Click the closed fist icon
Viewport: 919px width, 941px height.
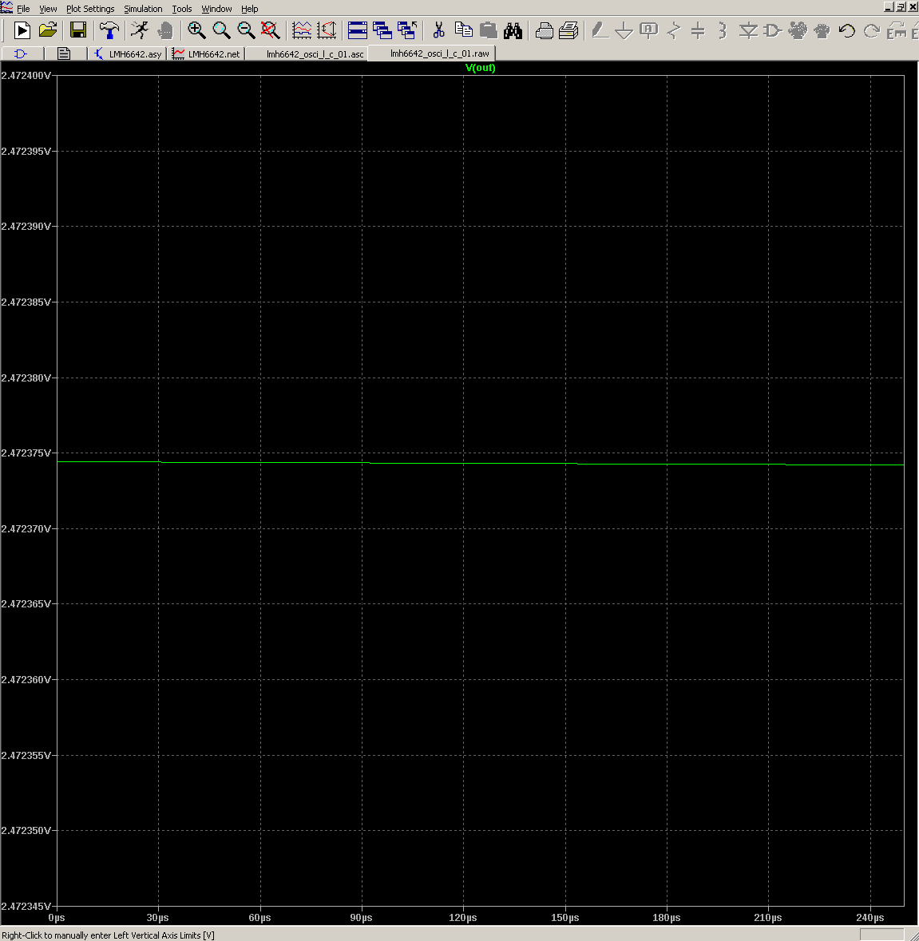point(822,30)
